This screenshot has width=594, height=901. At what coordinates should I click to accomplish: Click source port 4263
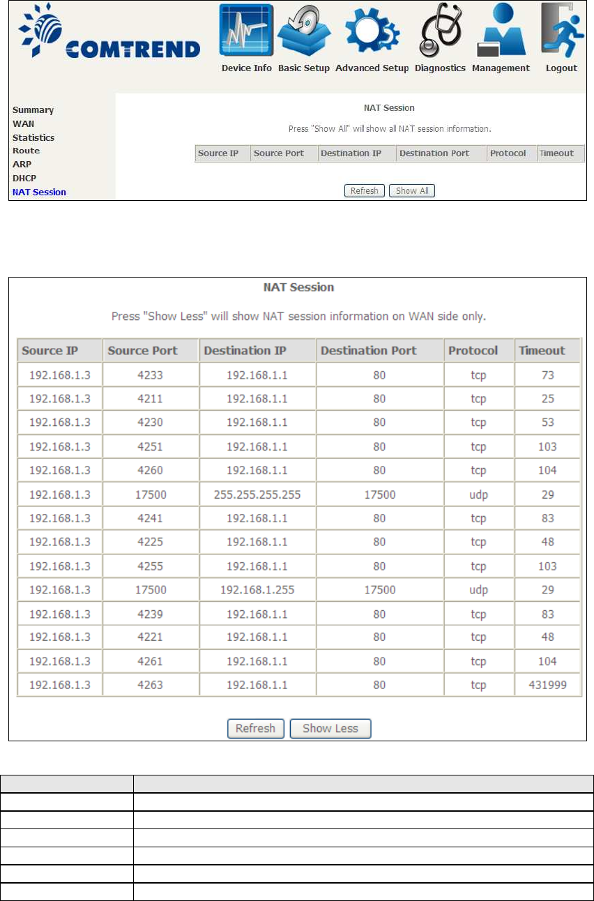(x=151, y=685)
